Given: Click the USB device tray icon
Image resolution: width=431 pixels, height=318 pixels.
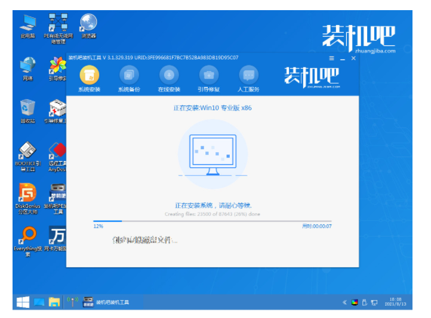Looking at the screenshot, I should 365,302.
